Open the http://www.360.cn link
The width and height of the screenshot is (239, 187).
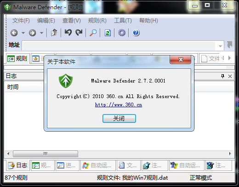(119, 105)
